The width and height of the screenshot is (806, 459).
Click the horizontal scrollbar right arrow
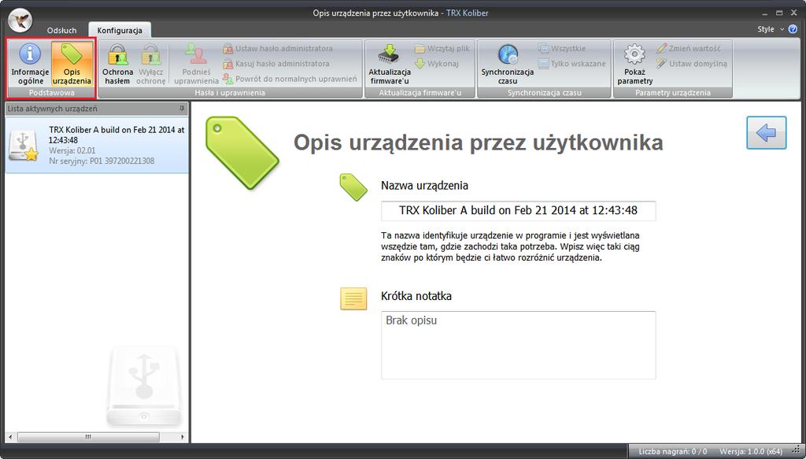pyautogui.click(x=183, y=438)
